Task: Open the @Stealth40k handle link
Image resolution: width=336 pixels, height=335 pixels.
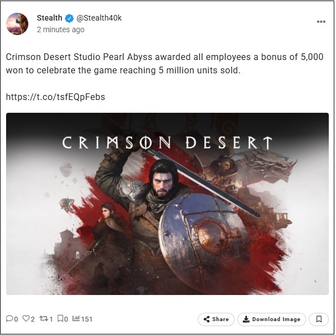Action: click(99, 18)
